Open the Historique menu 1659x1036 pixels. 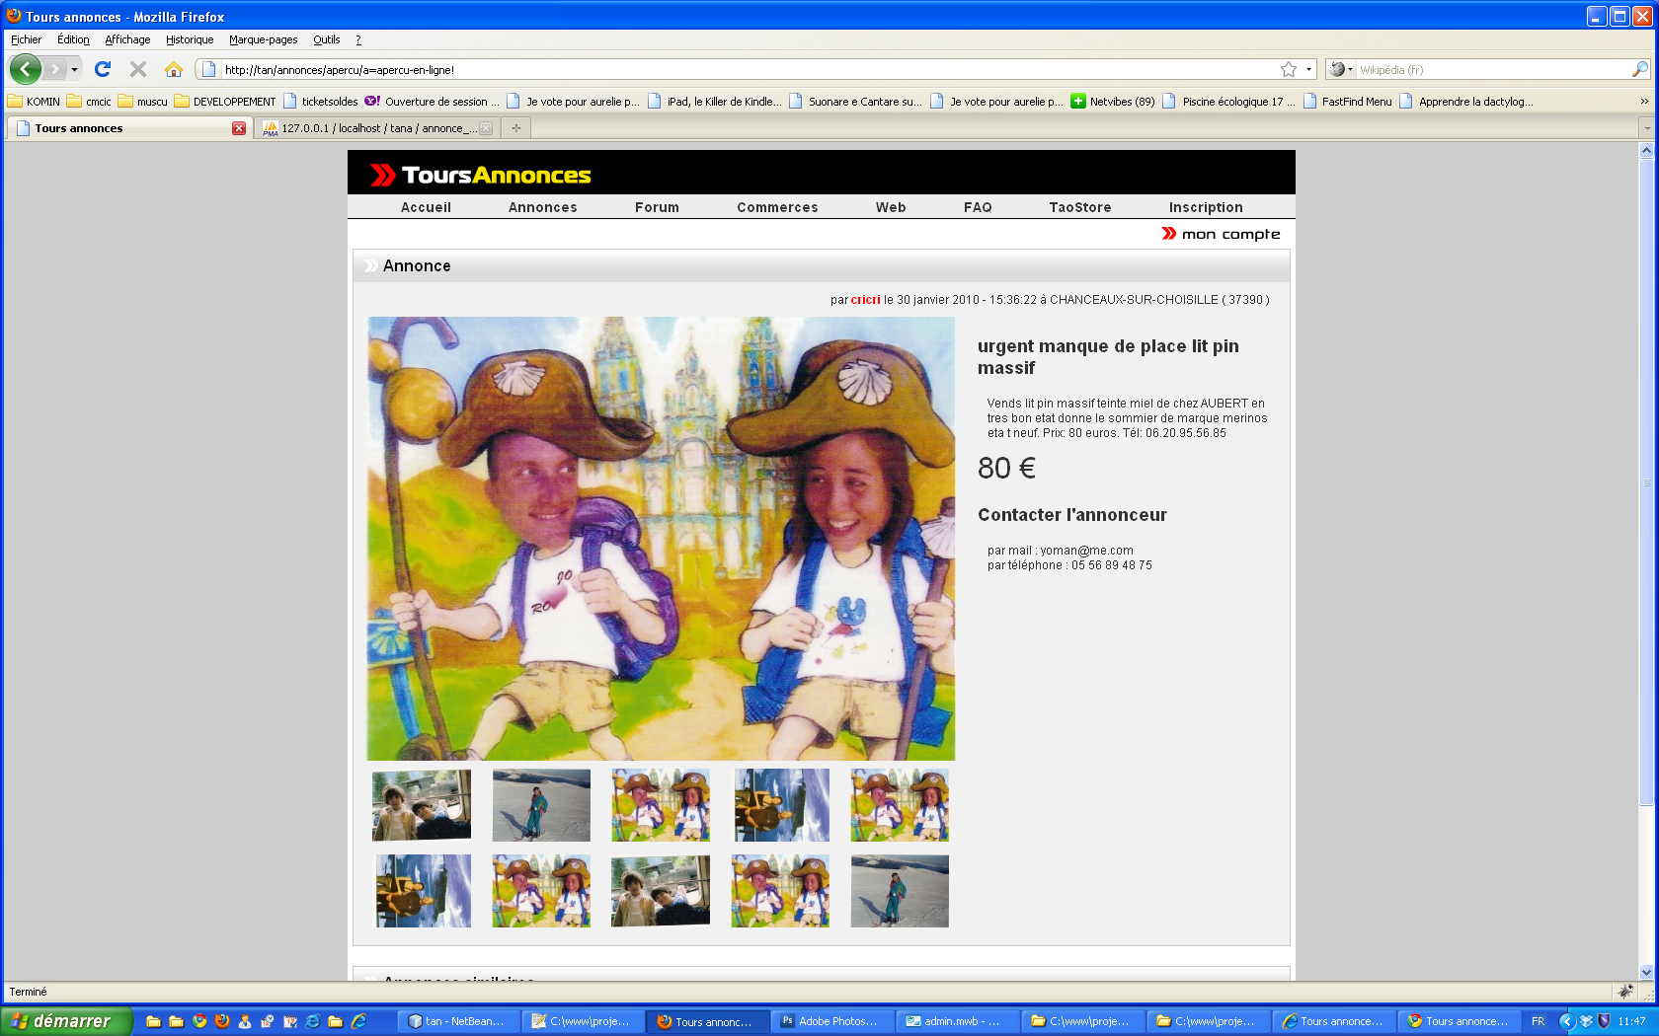coord(190,39)
